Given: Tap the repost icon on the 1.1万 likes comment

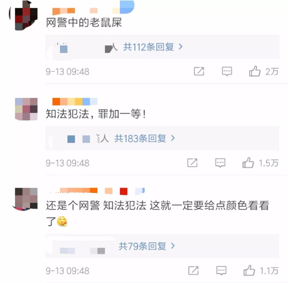Looking at the screenshot, I should click(193, 270).
